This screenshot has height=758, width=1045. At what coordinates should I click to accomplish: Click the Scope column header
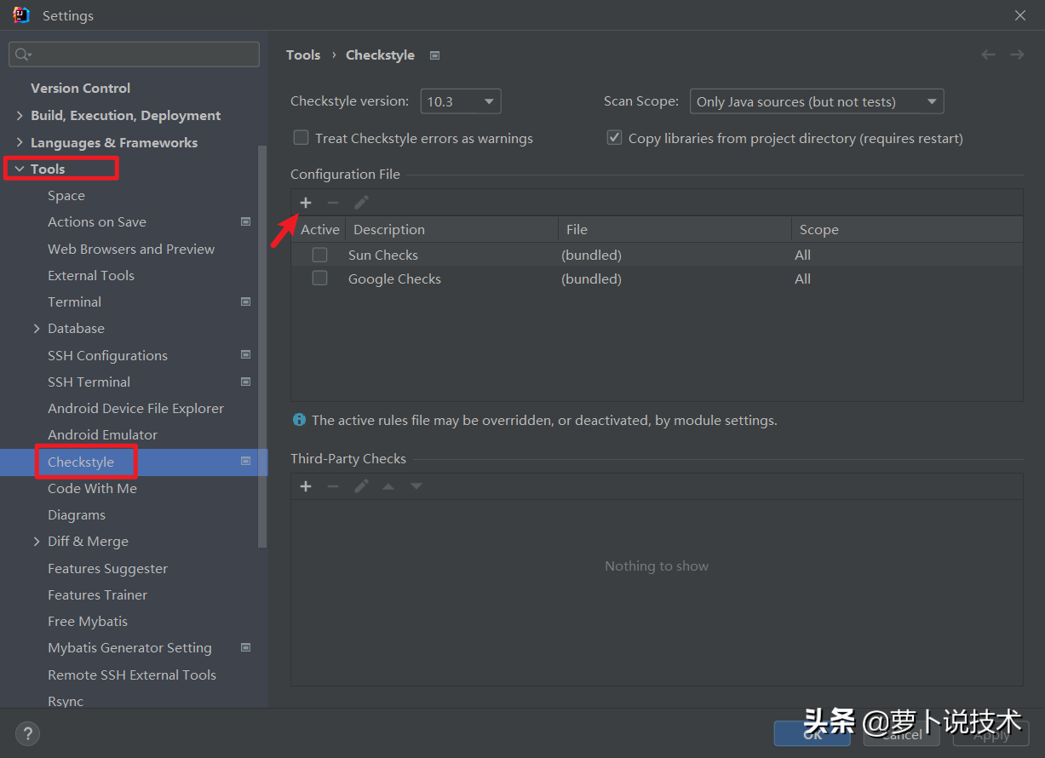click(907, 229)
